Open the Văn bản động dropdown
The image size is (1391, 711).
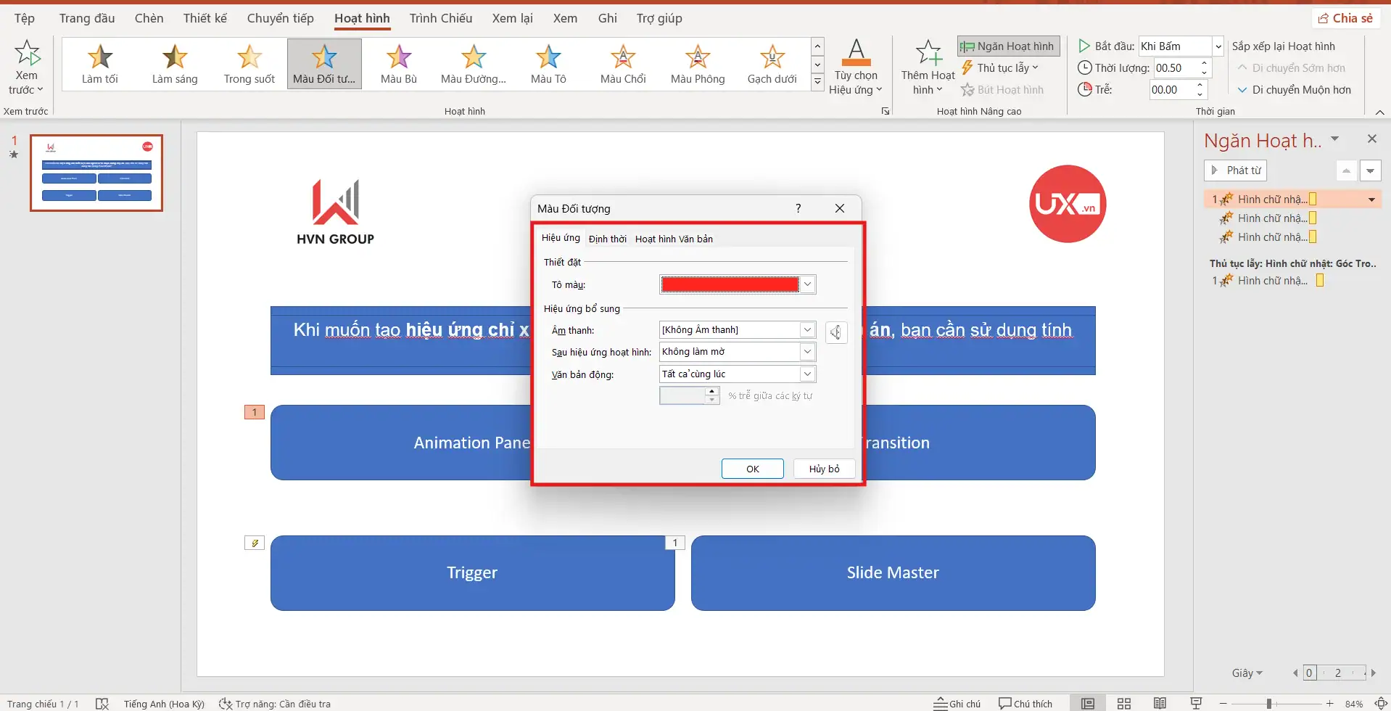pos(807,374)
